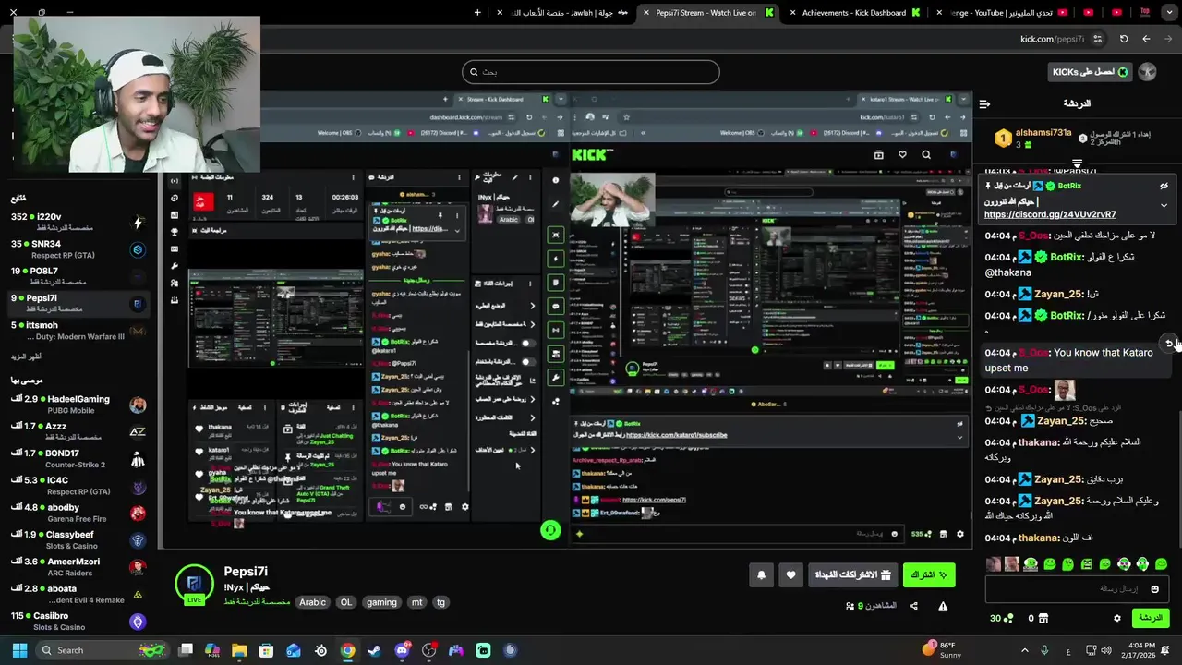This screenshot has width=1182, height=665.
Task: Open the user profile avatar menu
Action: point(1147,72)
